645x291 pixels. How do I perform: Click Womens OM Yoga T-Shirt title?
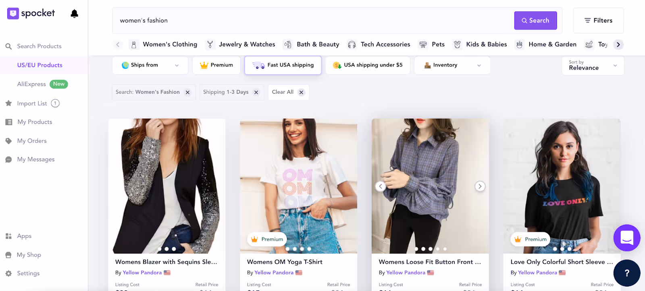click(285, 262)
